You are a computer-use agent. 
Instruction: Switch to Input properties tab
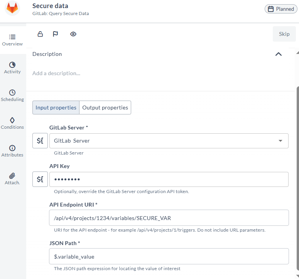pyautogui.click(x=56, y=108)
